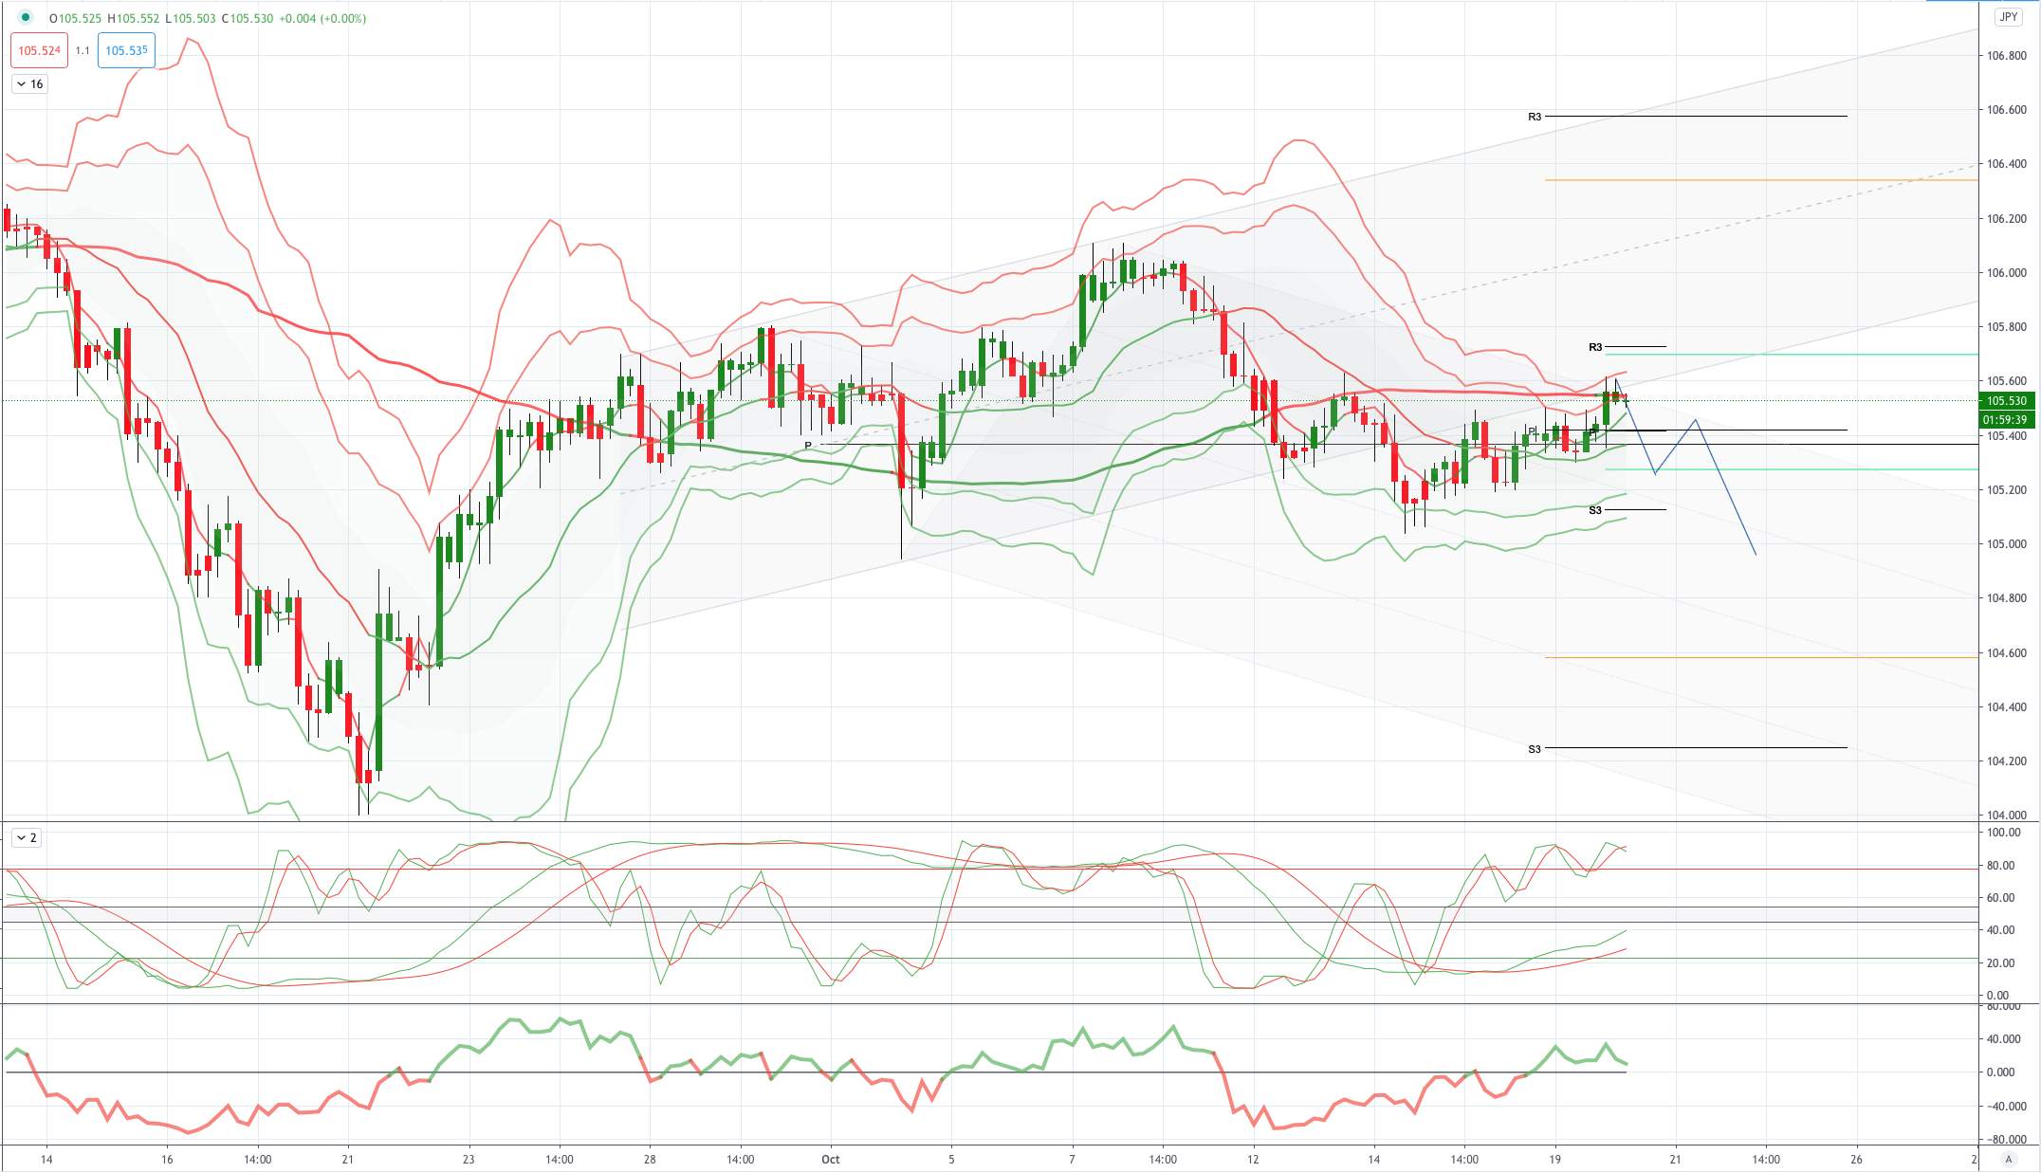Click the R3 pivot label near the 106.600 level
Viewport: 2041px width, 1173px height.
tap(1535, 117)
